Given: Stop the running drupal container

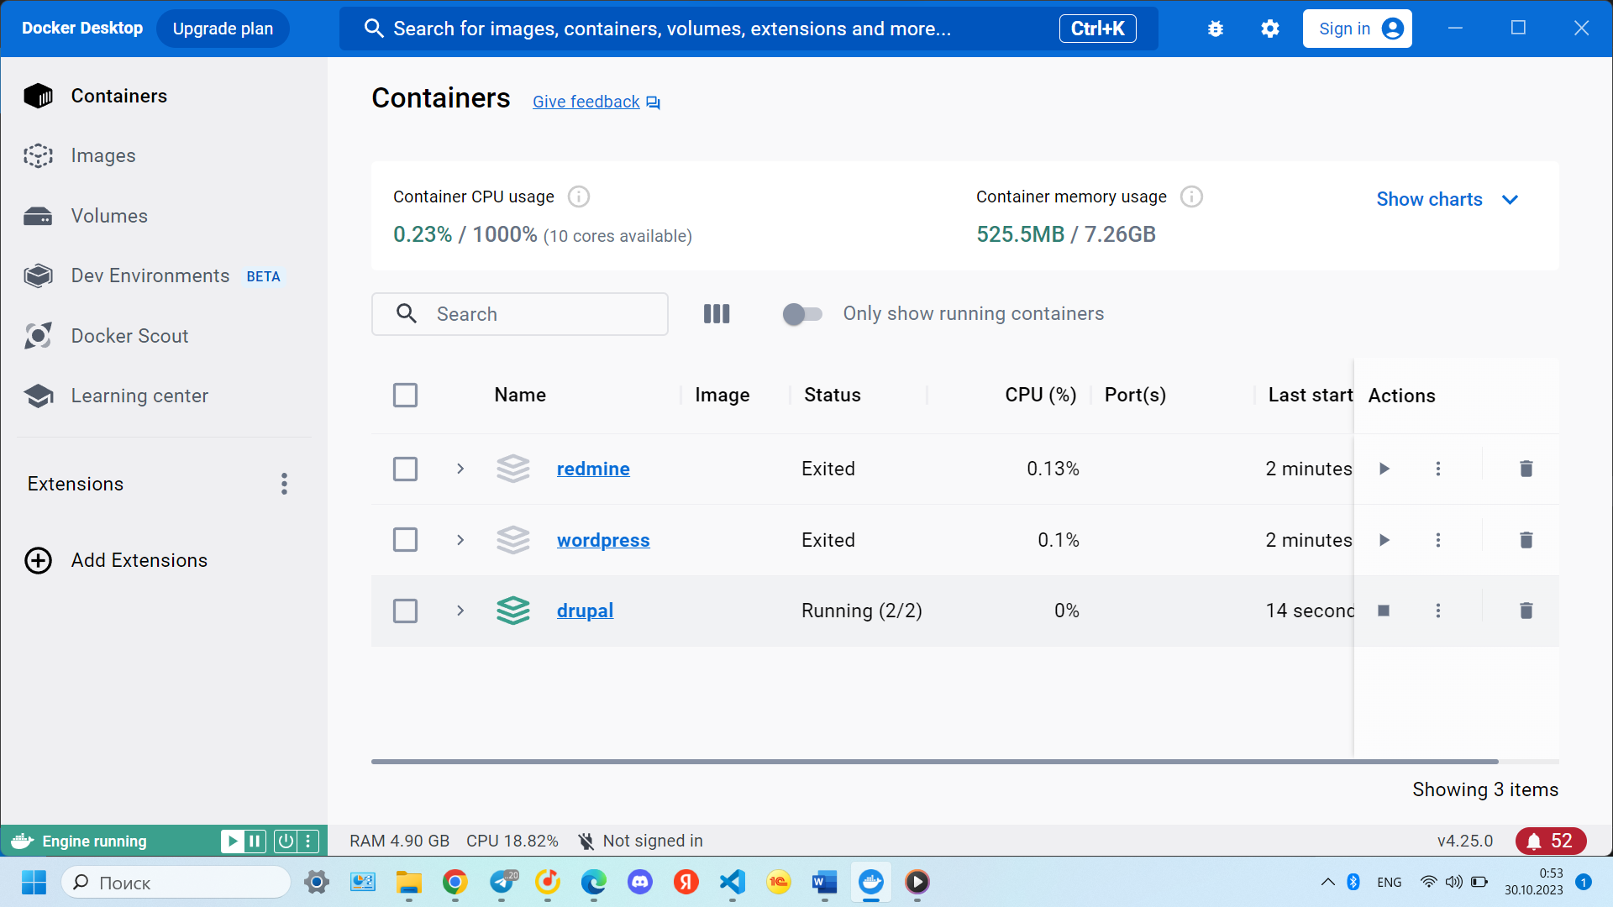Looking at the screenshot, I should [x=1384, y=611].
